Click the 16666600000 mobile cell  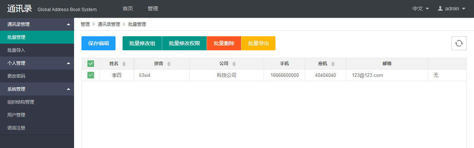[x=284, y=75]
